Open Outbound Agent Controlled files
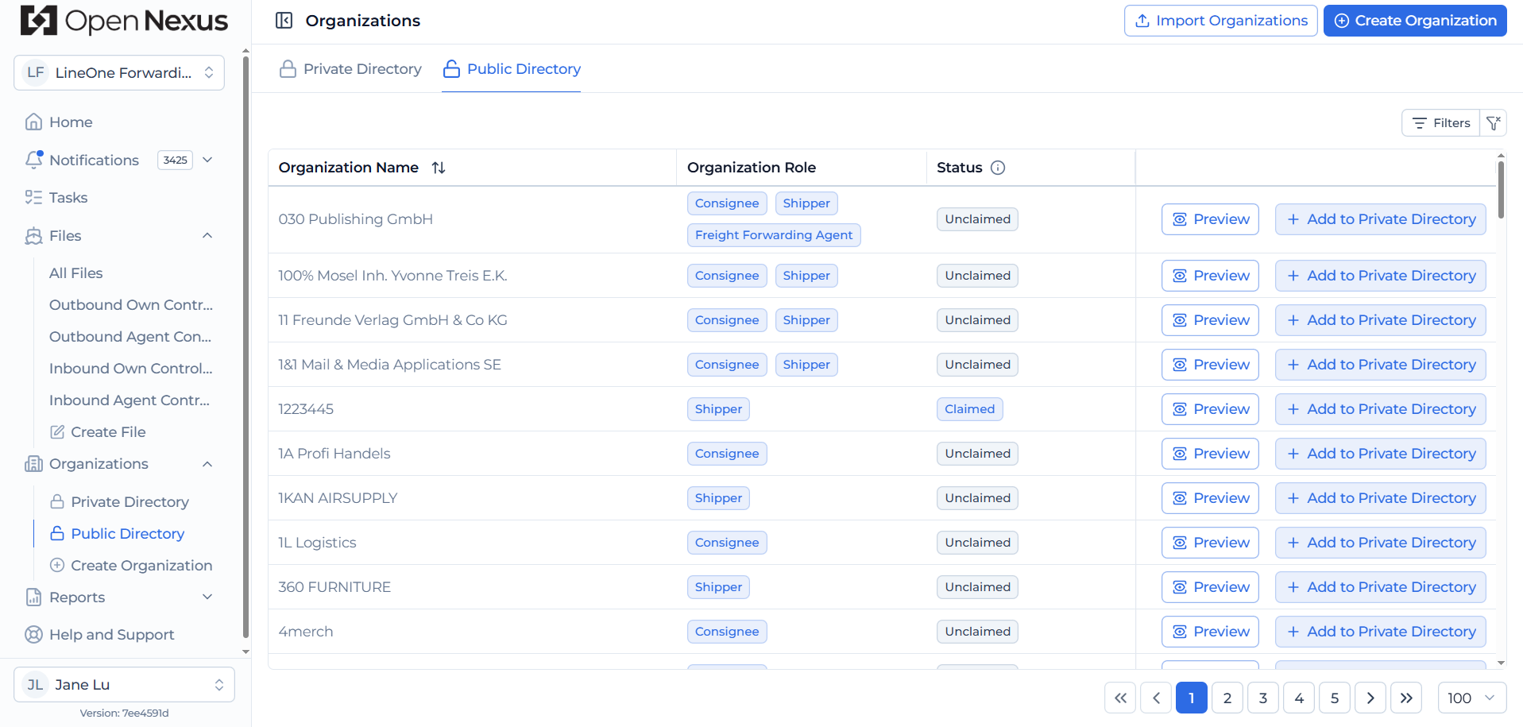Image resolution: width=1523 pixels, height=727 pixels. pyautogui.click(x=130, y=337)
